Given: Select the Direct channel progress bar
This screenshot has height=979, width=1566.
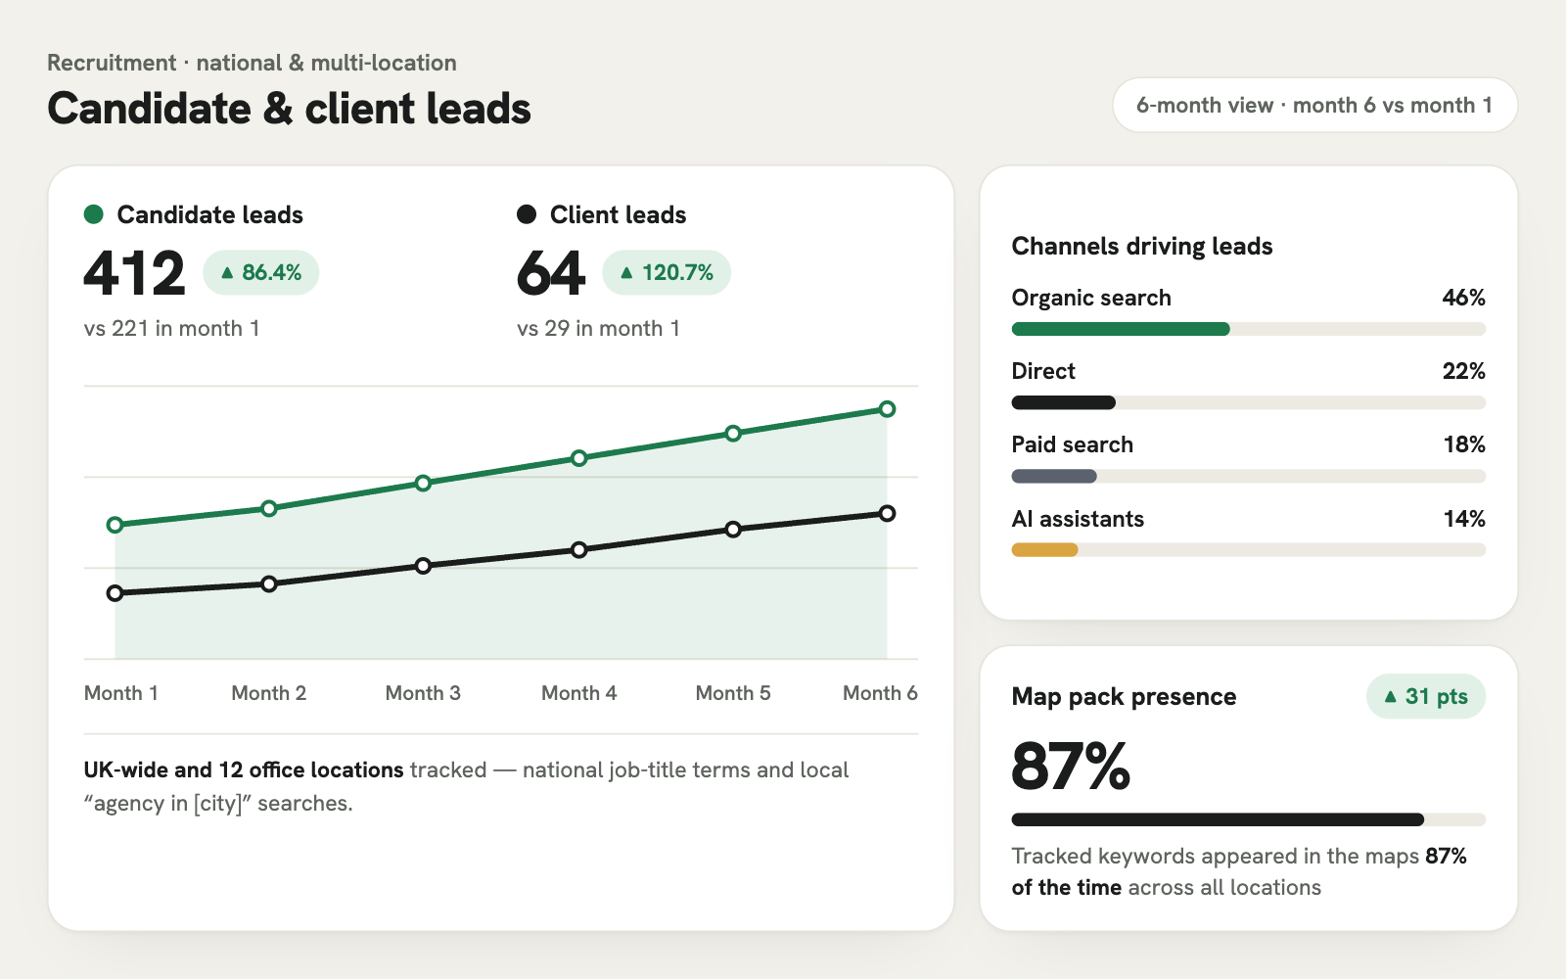Looking at the screenshot, I should click(x=1249, y=402).
